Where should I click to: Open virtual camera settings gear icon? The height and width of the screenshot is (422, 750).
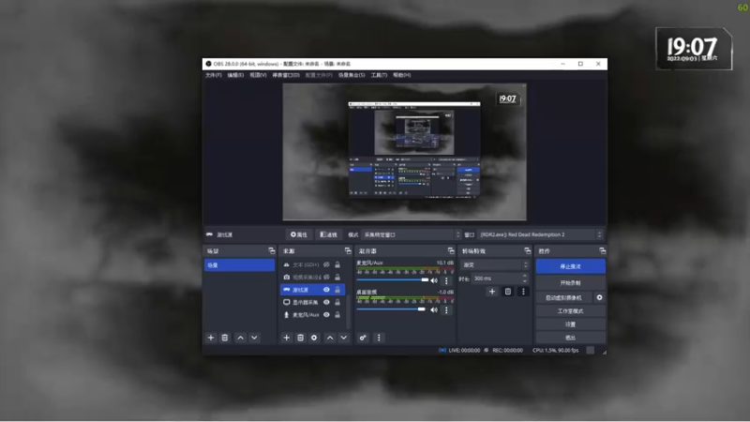coord(599,297)
